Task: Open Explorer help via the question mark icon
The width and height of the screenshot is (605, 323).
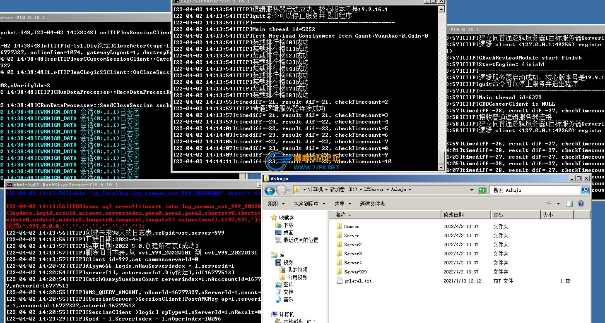Action: (x=581, y=204)
